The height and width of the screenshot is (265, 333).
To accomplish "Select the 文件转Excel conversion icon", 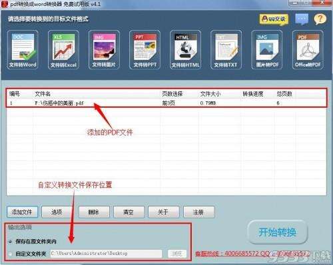I will (x=63, y=50).
